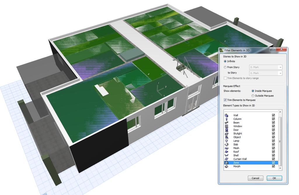Uncheck Trim Elements to Marquee

pos(225,100)
